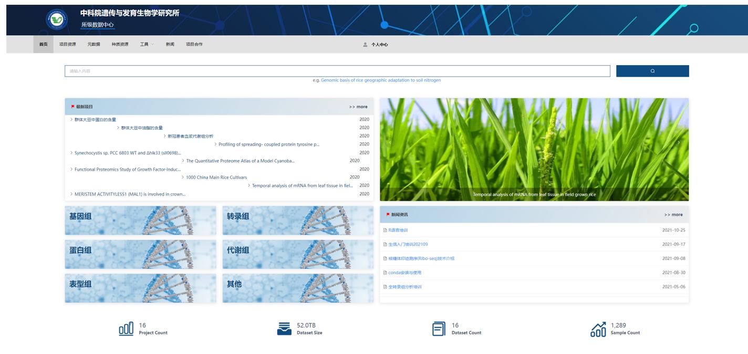Open the 1000 China Main Rice Cultivars project
Screen dimensions: 748x354
coord(216,178)
